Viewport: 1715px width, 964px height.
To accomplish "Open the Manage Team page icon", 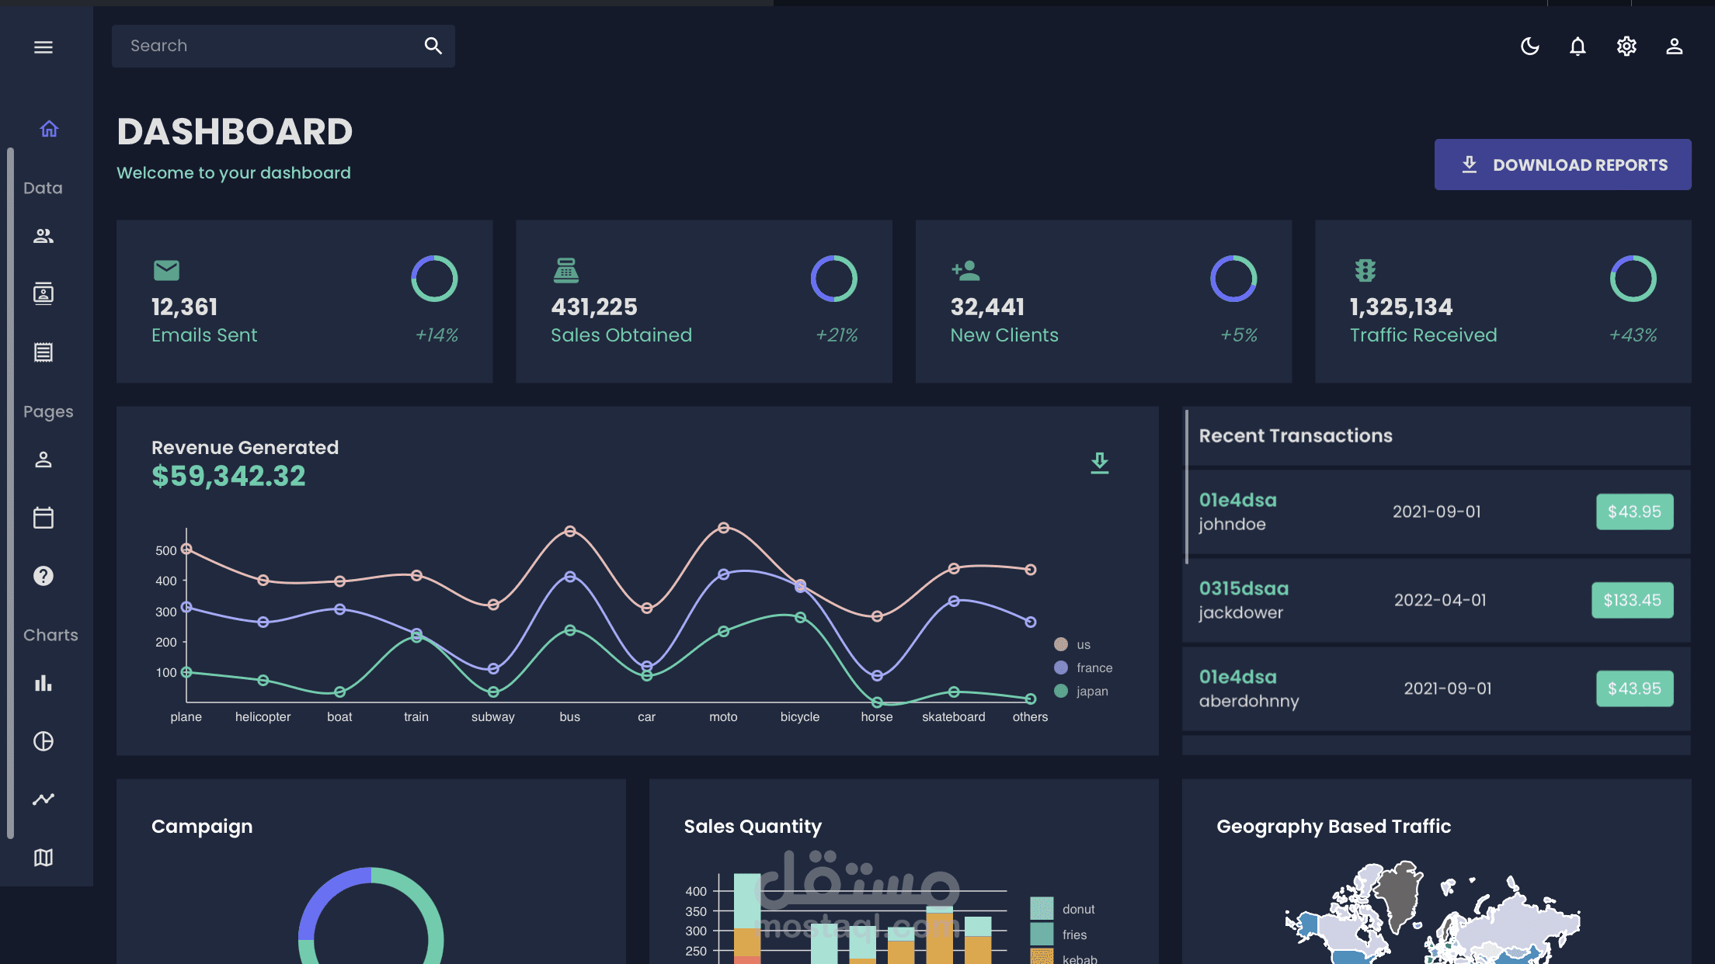I will [43, 236].
